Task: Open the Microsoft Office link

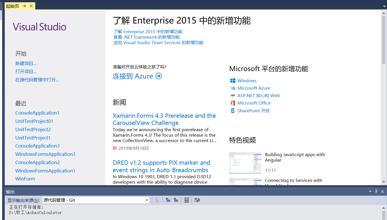Action: coord(254,103)
